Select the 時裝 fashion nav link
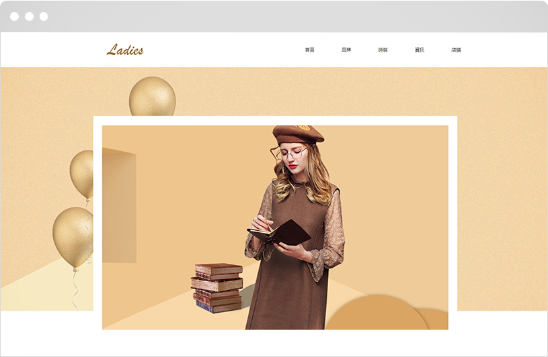 [x=383, y=50]
